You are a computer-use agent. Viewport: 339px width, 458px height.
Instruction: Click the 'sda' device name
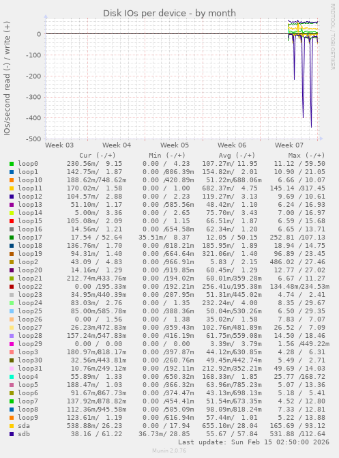pyautogui.click(x=24, y=425)
